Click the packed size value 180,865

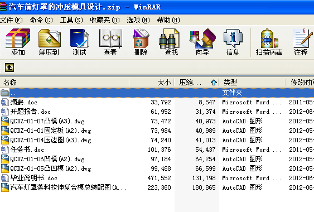click(x=204, y=187)
